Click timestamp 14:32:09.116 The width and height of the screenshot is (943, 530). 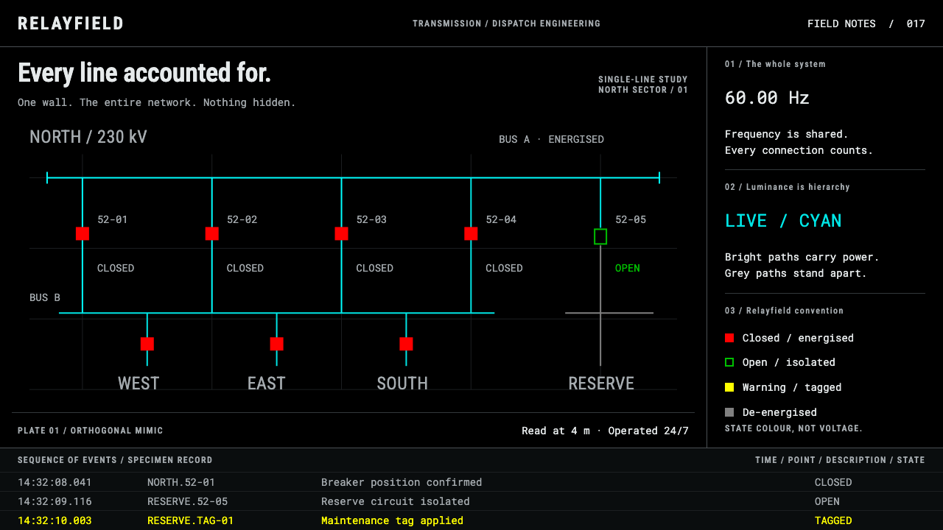[x=55, y=501]
